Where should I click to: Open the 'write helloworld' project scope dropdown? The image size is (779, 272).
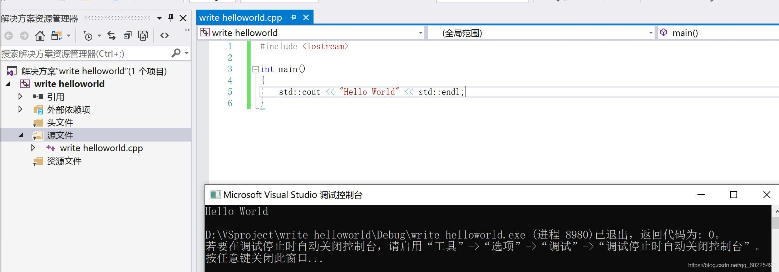click(421, 33)
